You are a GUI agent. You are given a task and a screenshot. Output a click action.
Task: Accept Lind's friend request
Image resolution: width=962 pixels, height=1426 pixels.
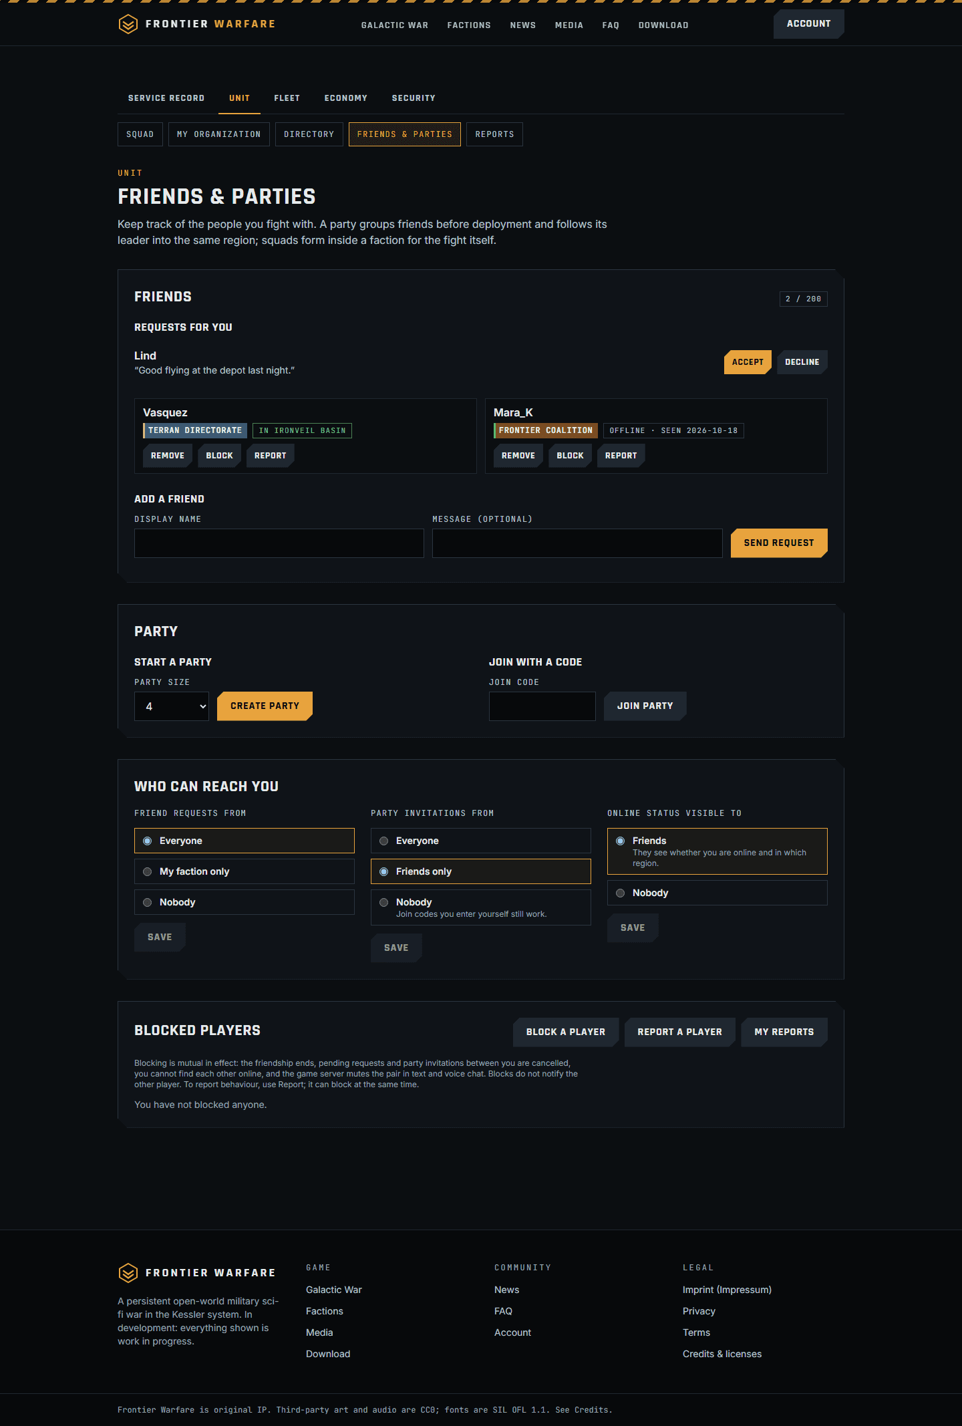(x=748, y=362)
